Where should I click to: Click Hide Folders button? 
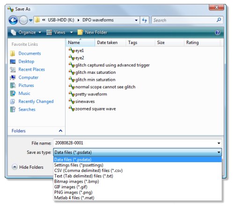28,167
